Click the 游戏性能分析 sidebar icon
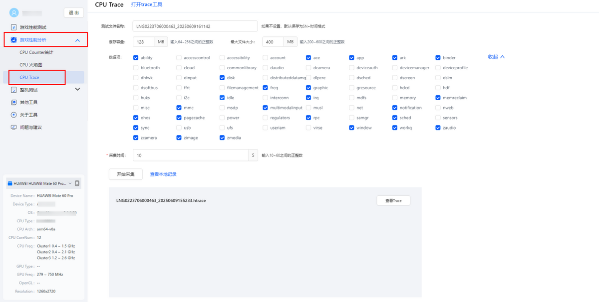The image size is (599, 302). click(14, 40)
